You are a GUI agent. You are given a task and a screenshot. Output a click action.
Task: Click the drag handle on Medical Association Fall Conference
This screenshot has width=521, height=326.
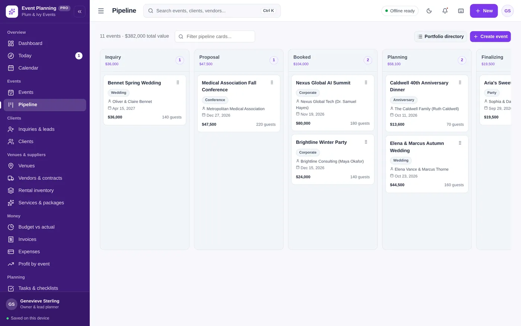tap(272, 83)
